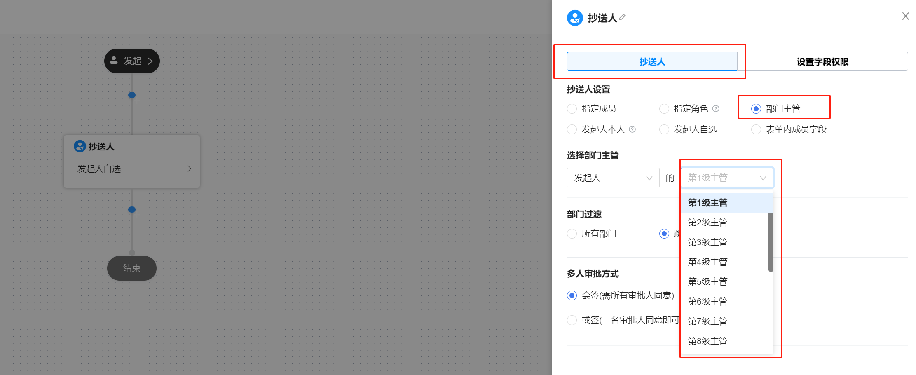Click the help icon next to 指定角色

(716, 109)
